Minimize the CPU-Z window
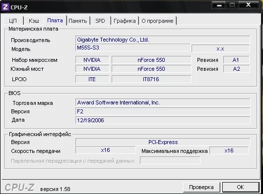This screenshot has width=263, height=194. click(219, 4)
